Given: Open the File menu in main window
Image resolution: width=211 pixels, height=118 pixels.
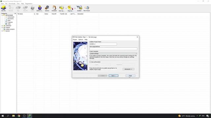Looking at the screenshot, I should (6, 4).
